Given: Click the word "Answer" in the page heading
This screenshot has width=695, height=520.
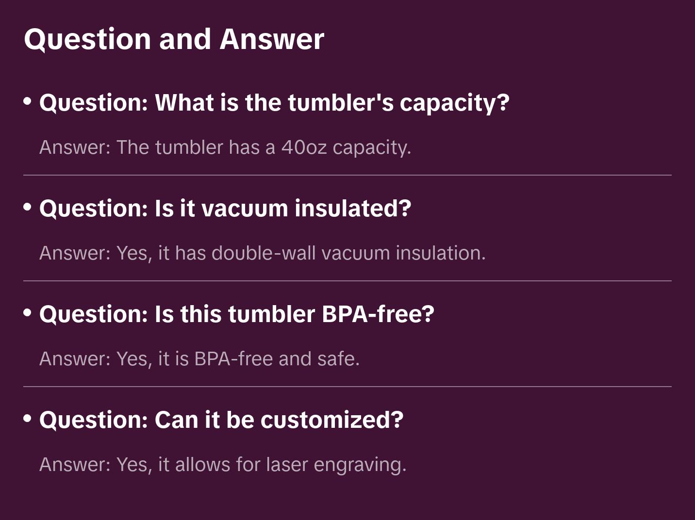Looking at the screenshot, I should pyautogui.click(x=272, y=39).
